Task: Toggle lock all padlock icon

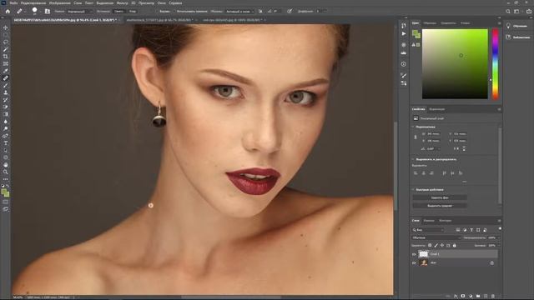Action: (x=454, y=245)
